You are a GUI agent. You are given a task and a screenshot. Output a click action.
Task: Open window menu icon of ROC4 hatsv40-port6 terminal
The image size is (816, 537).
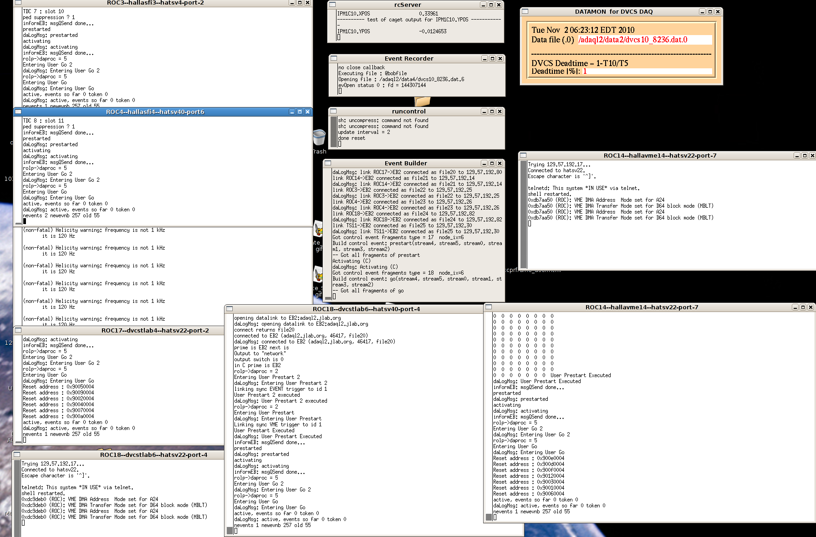tap(18, 112)
